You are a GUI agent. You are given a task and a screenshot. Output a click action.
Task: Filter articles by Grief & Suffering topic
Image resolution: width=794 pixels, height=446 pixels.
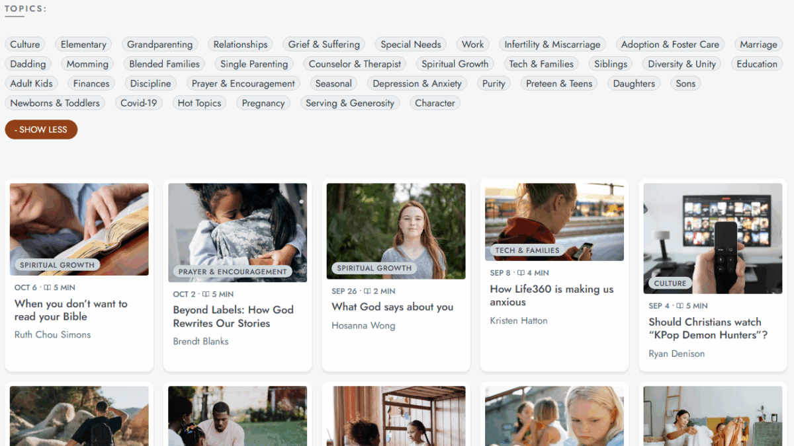pyautogui.click(x=324, y=44)
